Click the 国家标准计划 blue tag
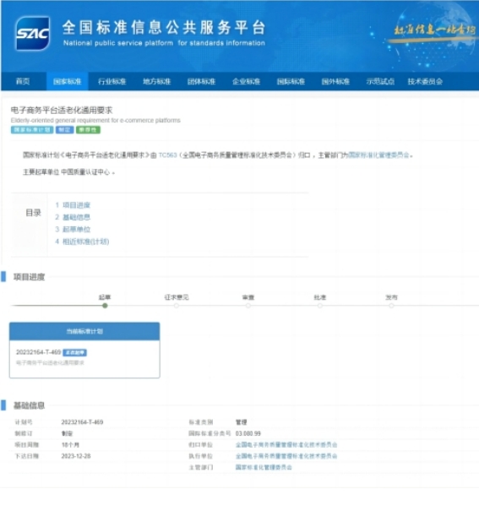Image resolution: width=479 pixels, height=511 pixels. click(32, 130)
